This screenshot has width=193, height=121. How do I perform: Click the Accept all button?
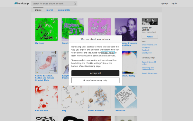(96, 73)
